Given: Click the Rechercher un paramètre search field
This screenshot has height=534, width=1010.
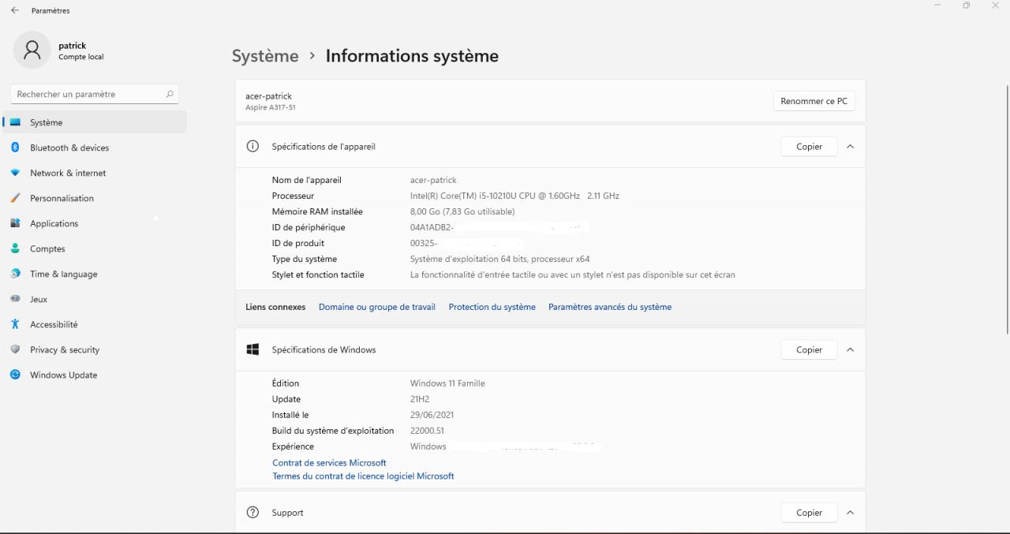Looking at the screenshot, I should click(x=88, y=94).
